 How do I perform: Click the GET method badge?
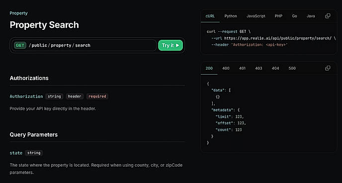[20, 45]
